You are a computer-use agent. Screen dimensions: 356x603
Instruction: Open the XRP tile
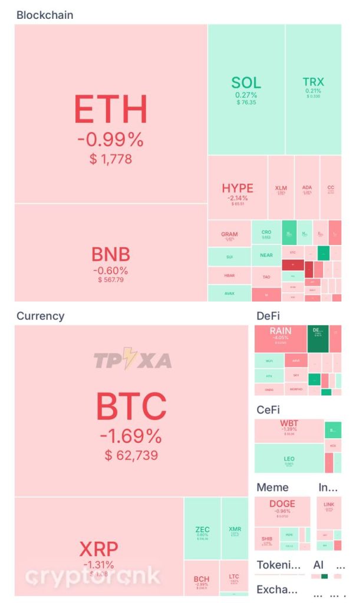pyautogui.click(x=99, y=546)
